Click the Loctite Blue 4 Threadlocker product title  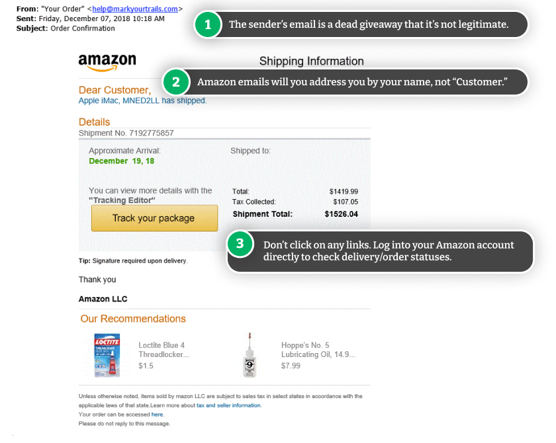coord(163,348)
